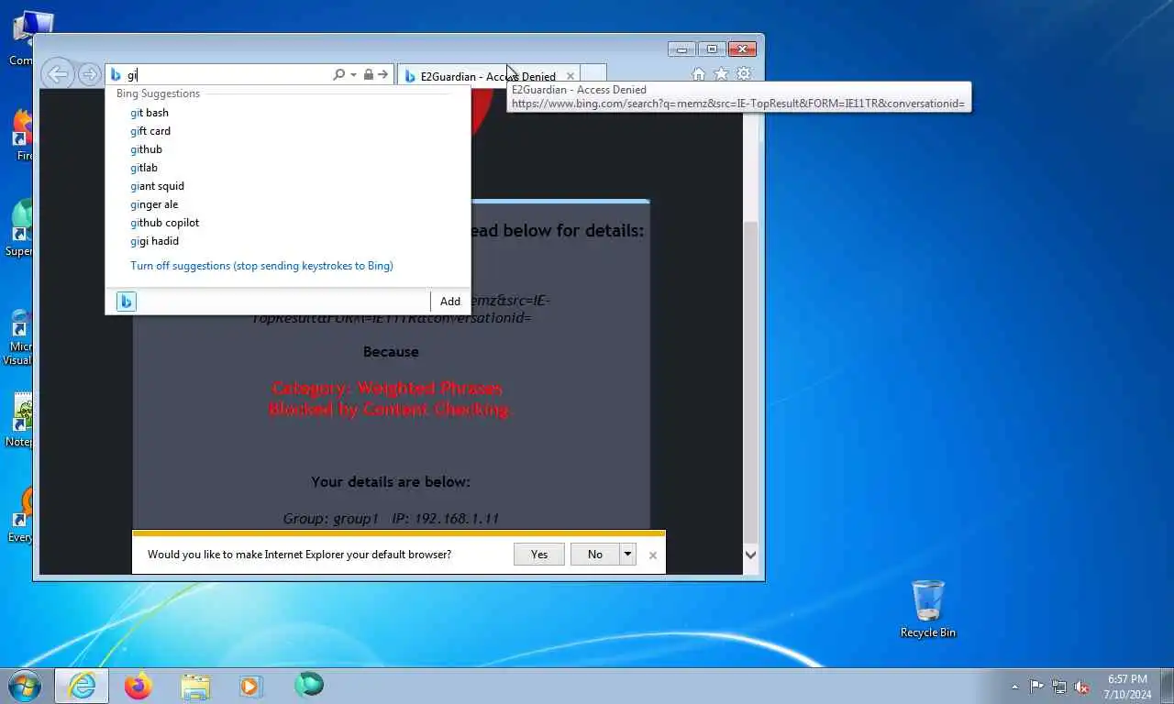Image resolution: width=1174 pixels, height=704 pixels.
Task: Open the Recycle Bin on desktop
Action: coord(927,609)
